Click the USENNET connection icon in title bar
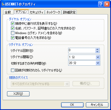 tap(3, 4)
